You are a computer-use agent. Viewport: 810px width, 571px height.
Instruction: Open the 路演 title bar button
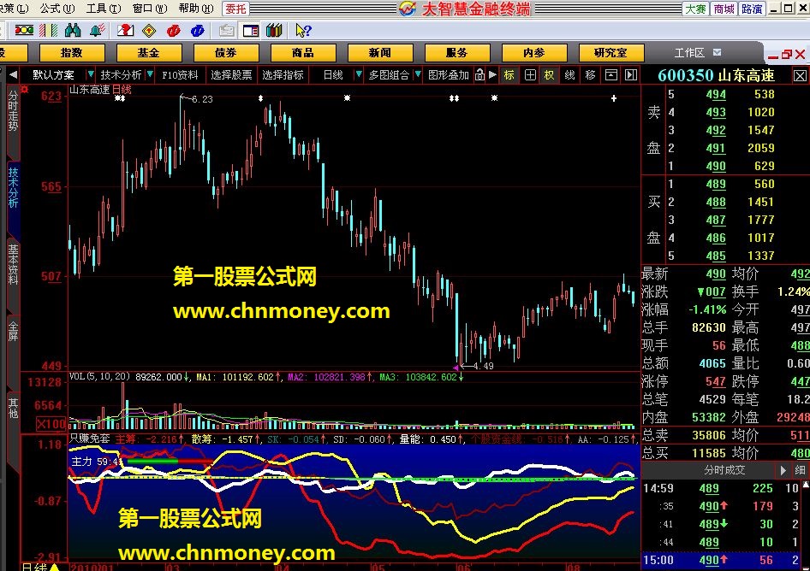[x=752, y=9]
